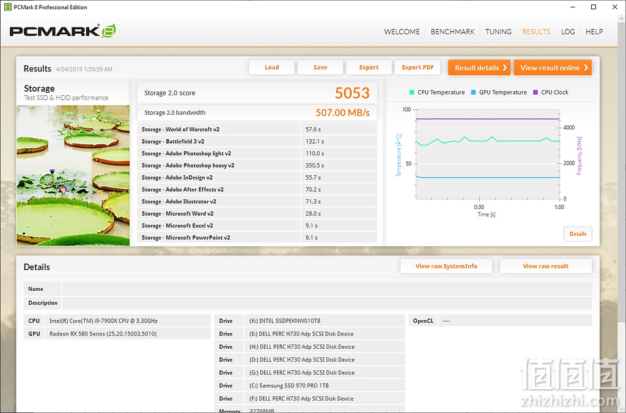Open Result details
626x413 pixels.
click(479, 67)
